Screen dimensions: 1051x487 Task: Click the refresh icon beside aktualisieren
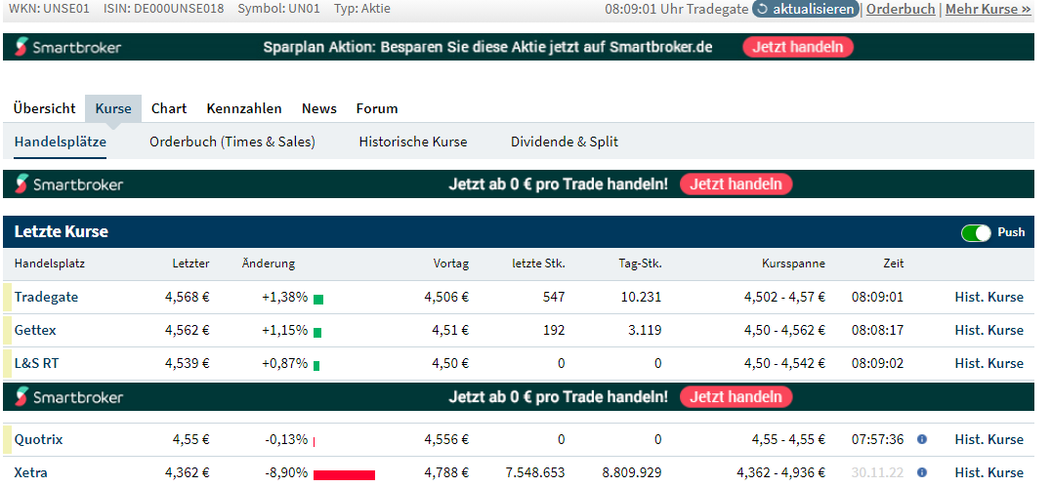pos(761,9)
